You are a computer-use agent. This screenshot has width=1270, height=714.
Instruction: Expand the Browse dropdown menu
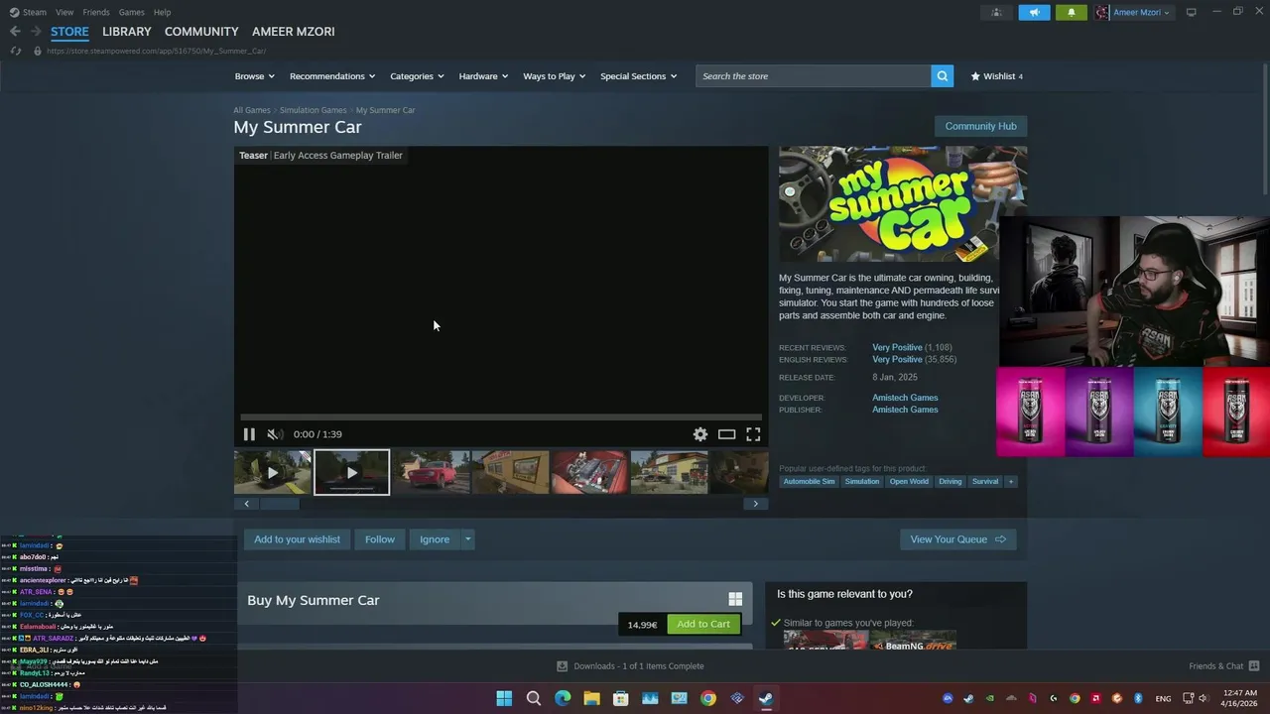[254, 76]
